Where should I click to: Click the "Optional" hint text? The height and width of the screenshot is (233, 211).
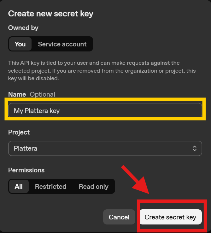pyautogui.click(x=42, y=94)
